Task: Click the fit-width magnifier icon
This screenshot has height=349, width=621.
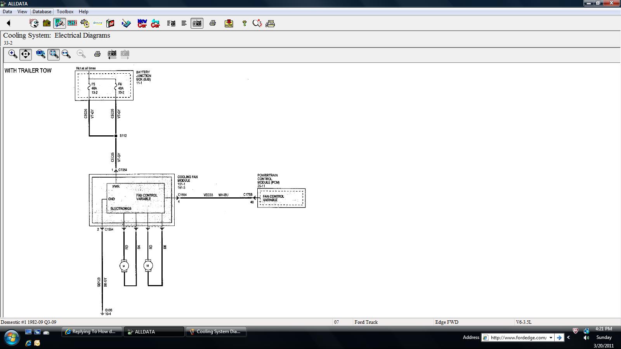Action: (x=66, y=54)
